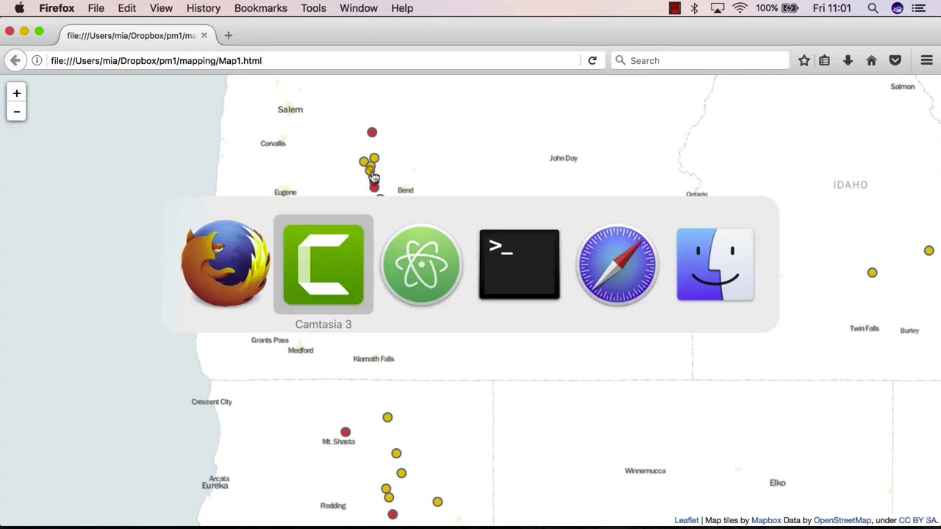
Task: Select Camtasia 3 in the app switcher
Action: pyautogui.click(x=323, y=264)
